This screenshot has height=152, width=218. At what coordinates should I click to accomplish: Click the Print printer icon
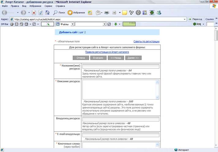[107, 13]
